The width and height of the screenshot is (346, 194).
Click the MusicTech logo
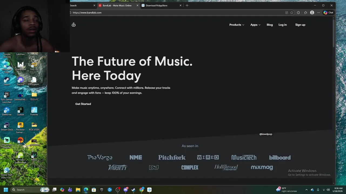244,157
